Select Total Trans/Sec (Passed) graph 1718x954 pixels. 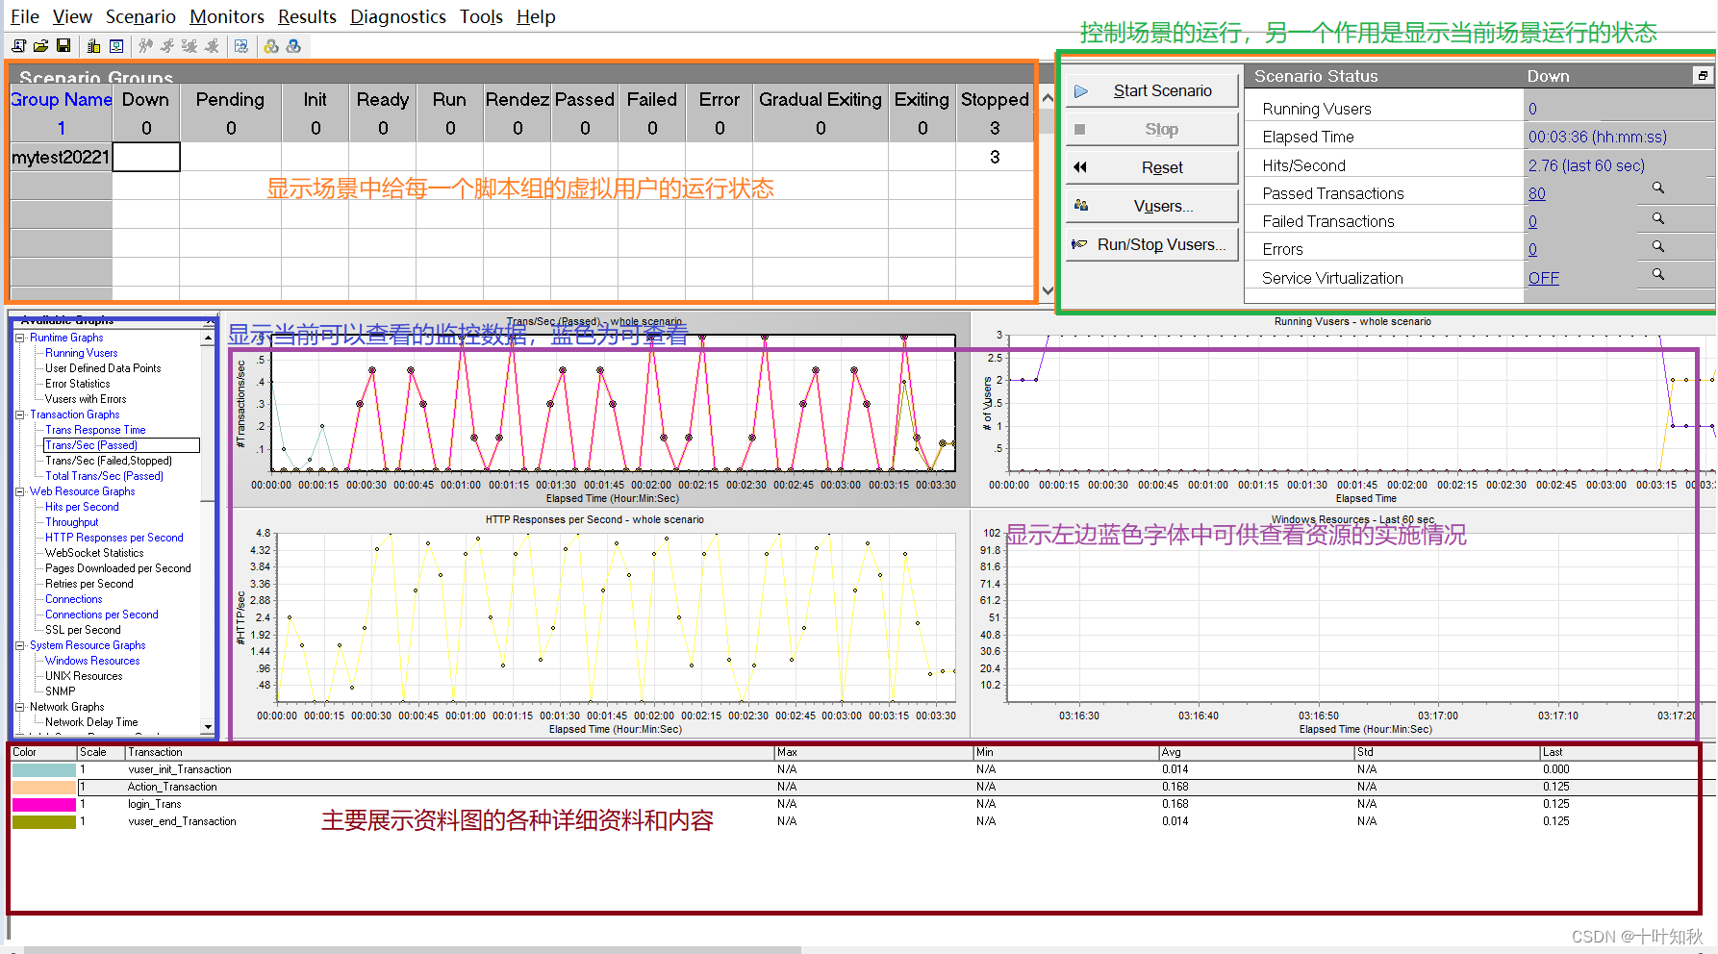(104, 476)
